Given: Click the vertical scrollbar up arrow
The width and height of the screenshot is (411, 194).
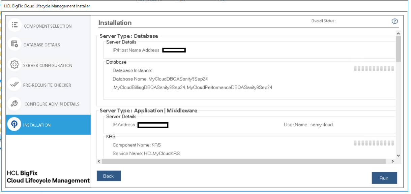Looking at the screenshot, I should [x=398, y=33].
